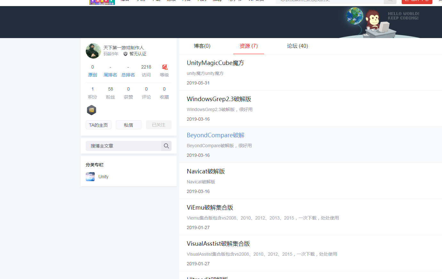Image resolution: width=442 pixels, height=279 pixels.
Task: Select the 资源 (7) tab
Action: pos(249,46)
